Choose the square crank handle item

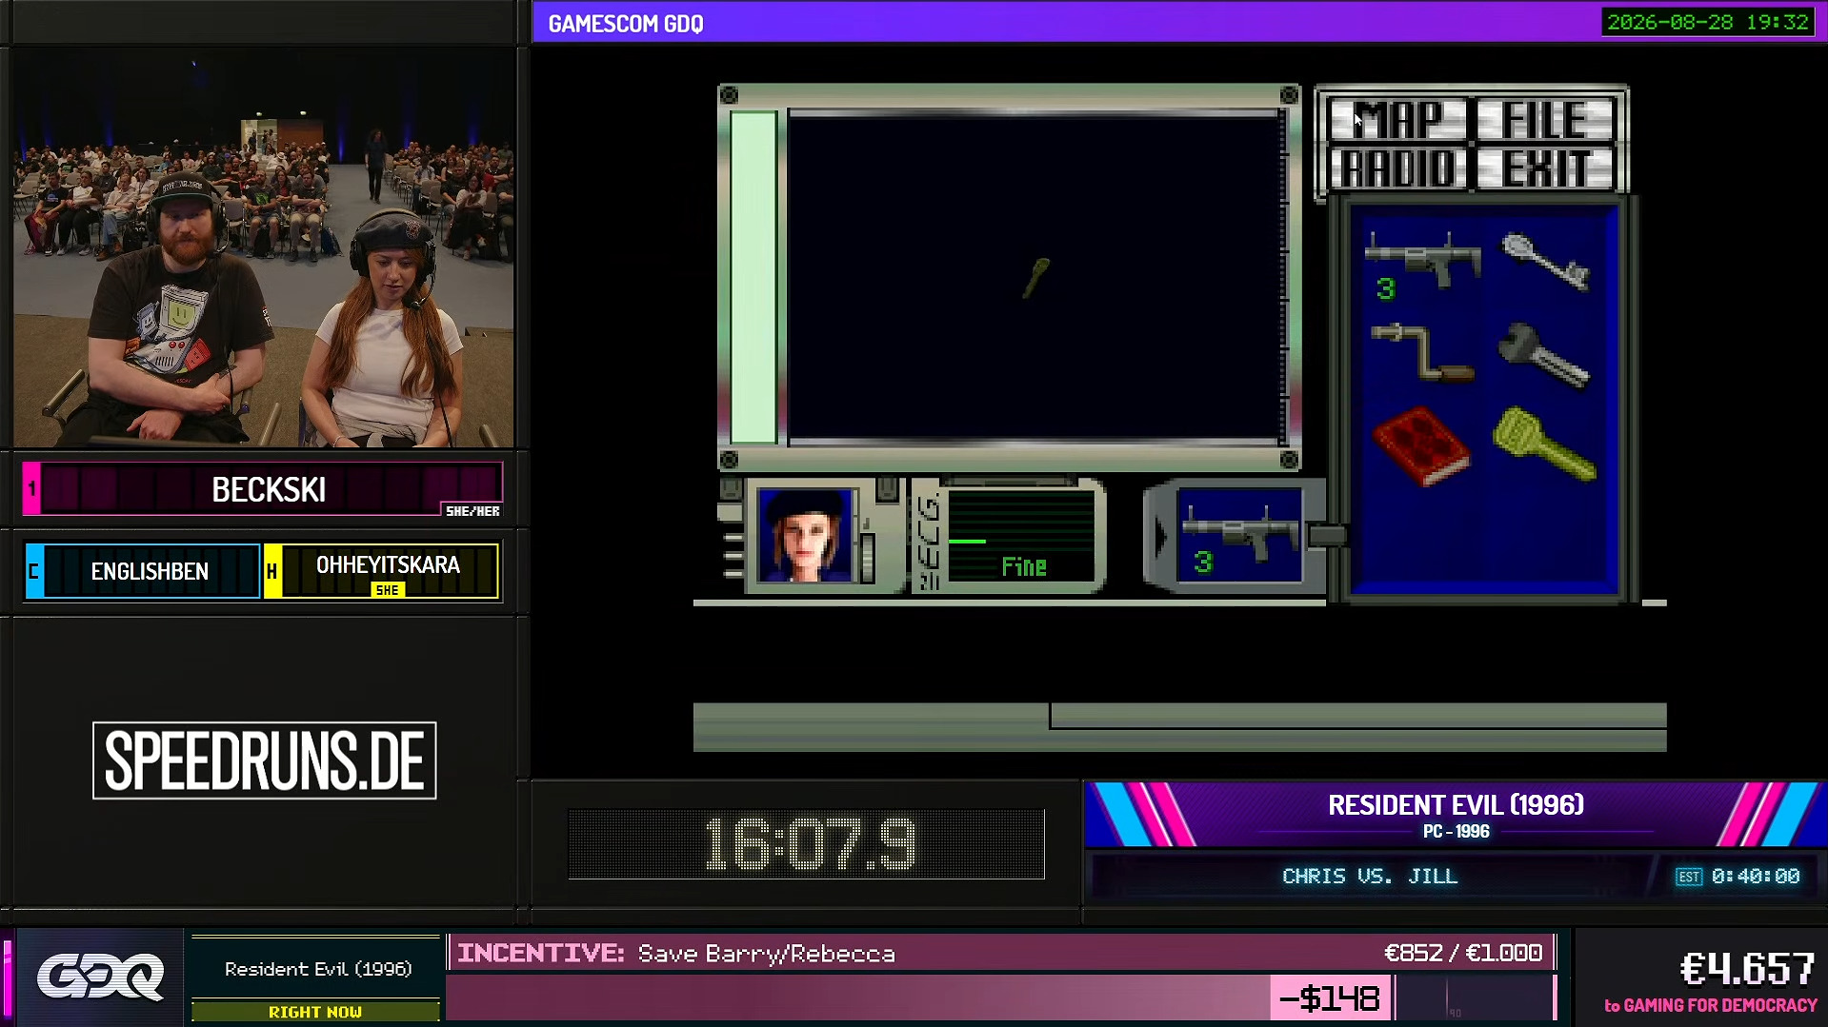click(1422, 352)
